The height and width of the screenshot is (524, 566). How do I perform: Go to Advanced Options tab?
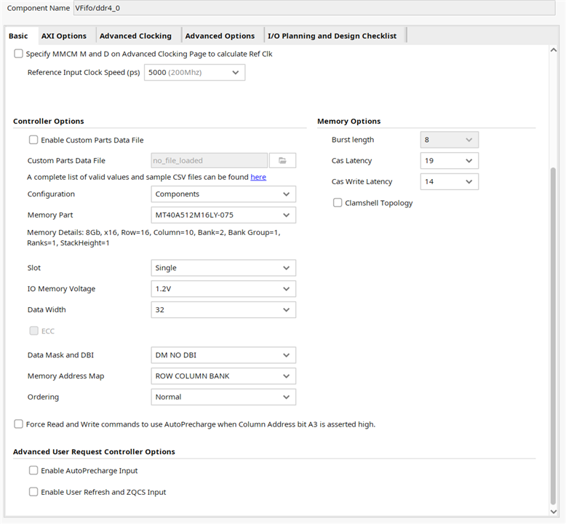tap(220, 36)
